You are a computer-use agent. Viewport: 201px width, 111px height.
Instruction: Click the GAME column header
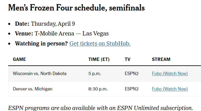click(19, 59)
